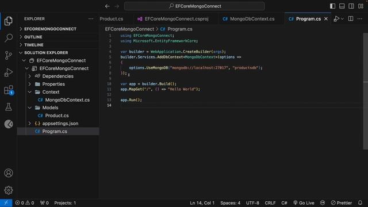The width and height of the screenshot is (368, 207).
Task: Change language mode via C#
Action: (284, 203)
